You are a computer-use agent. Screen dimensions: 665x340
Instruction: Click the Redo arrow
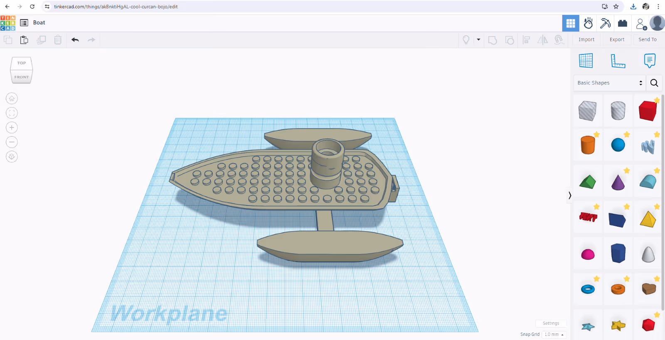coord(91,40)
